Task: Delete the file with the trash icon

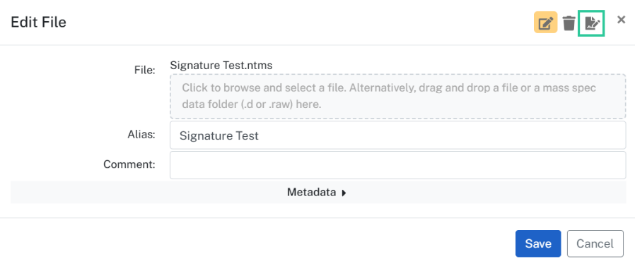Action: pos(569,23)
